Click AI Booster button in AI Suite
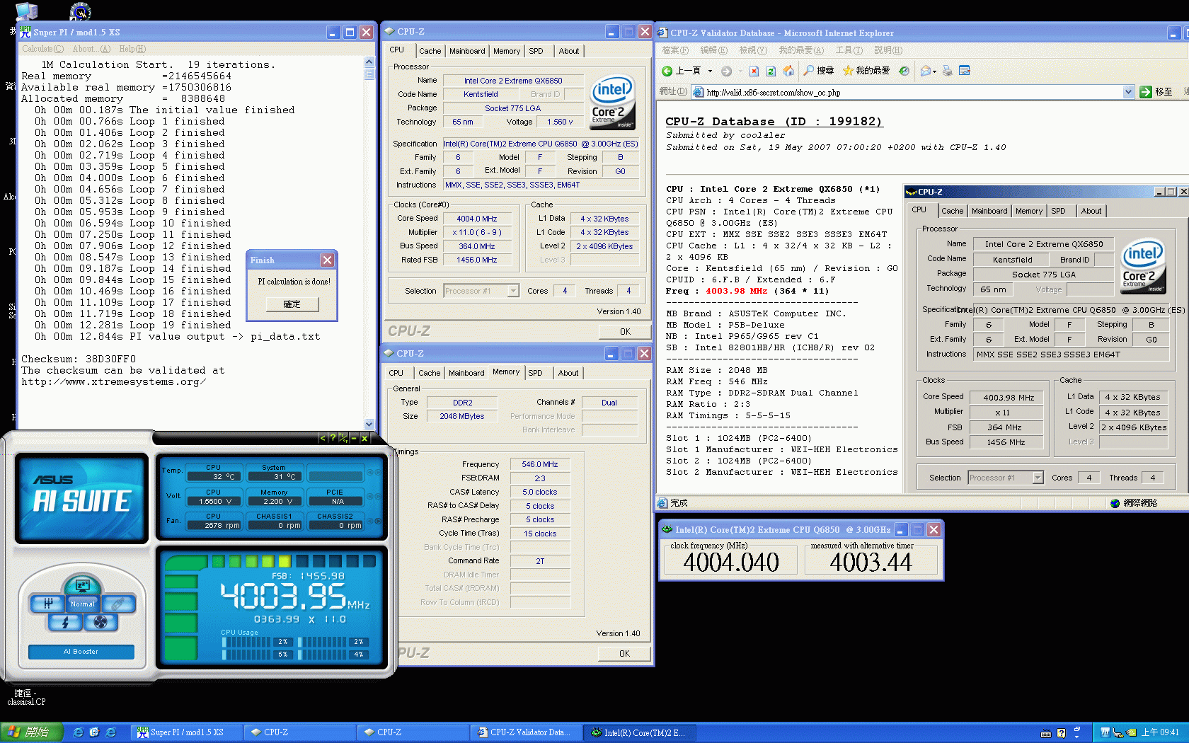Image resolution: width=1189 pixels, height=743 pixels. coord(81,652)
